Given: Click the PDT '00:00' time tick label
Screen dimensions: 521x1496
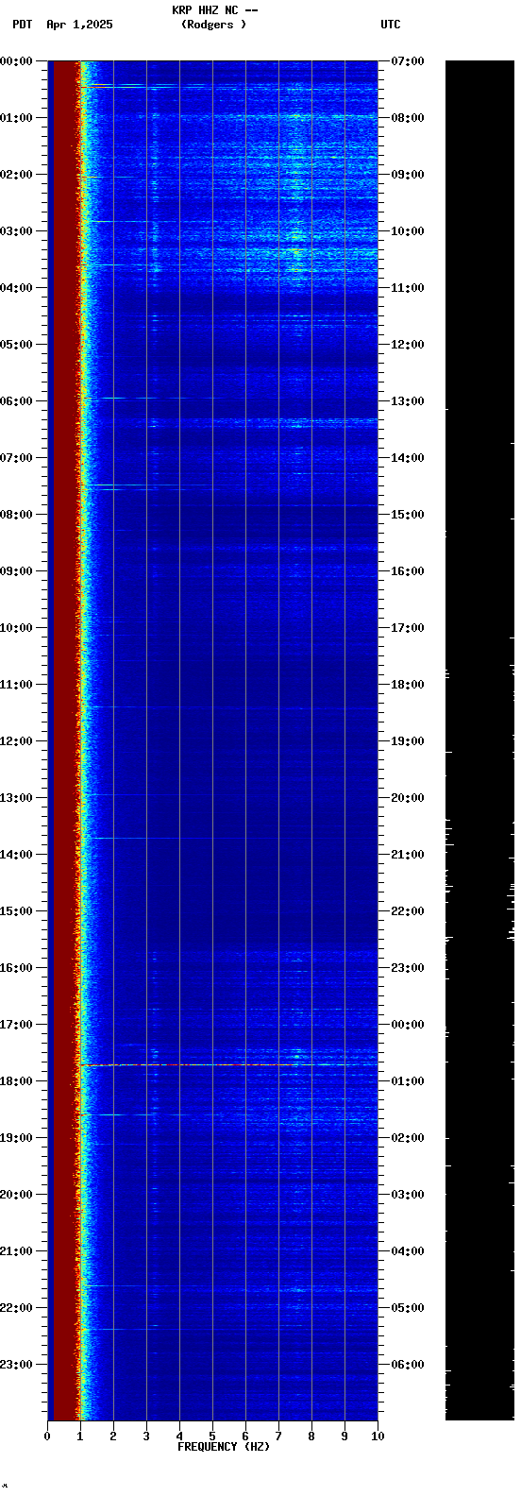Looking at the screenshot, I should pyautogui.click(x=17, y=61).
